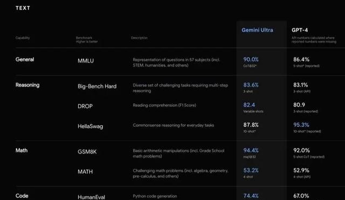Viewport: 345px width, 200px height.
Task: Click the MATH benchmark name
Action: (85, 172)
